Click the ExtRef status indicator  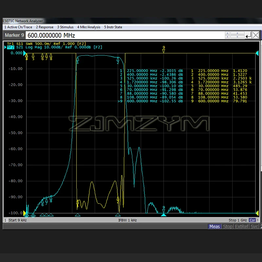coord(242,227)
